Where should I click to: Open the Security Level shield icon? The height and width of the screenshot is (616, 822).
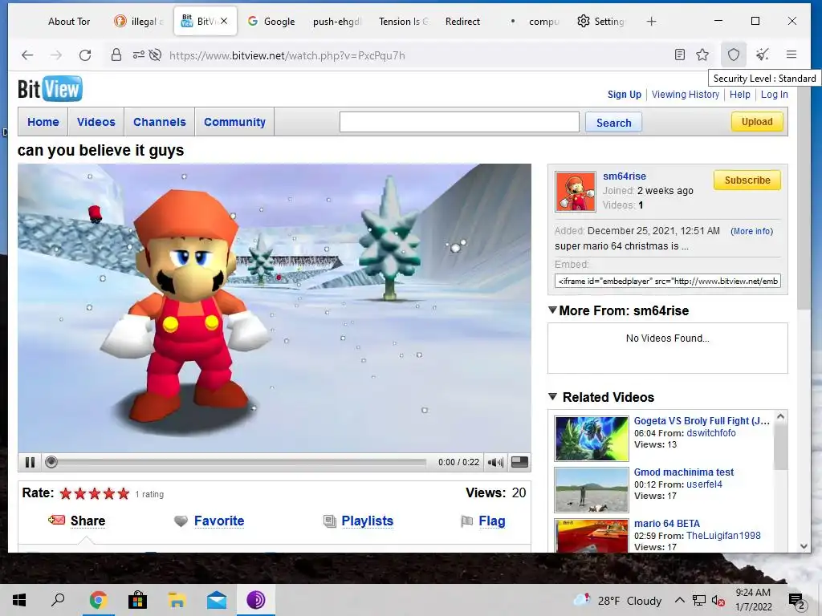coord(734,55)
